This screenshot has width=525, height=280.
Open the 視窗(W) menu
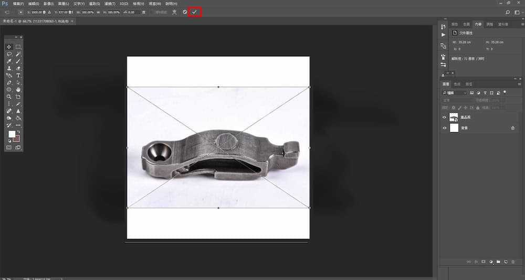[155, 4]
